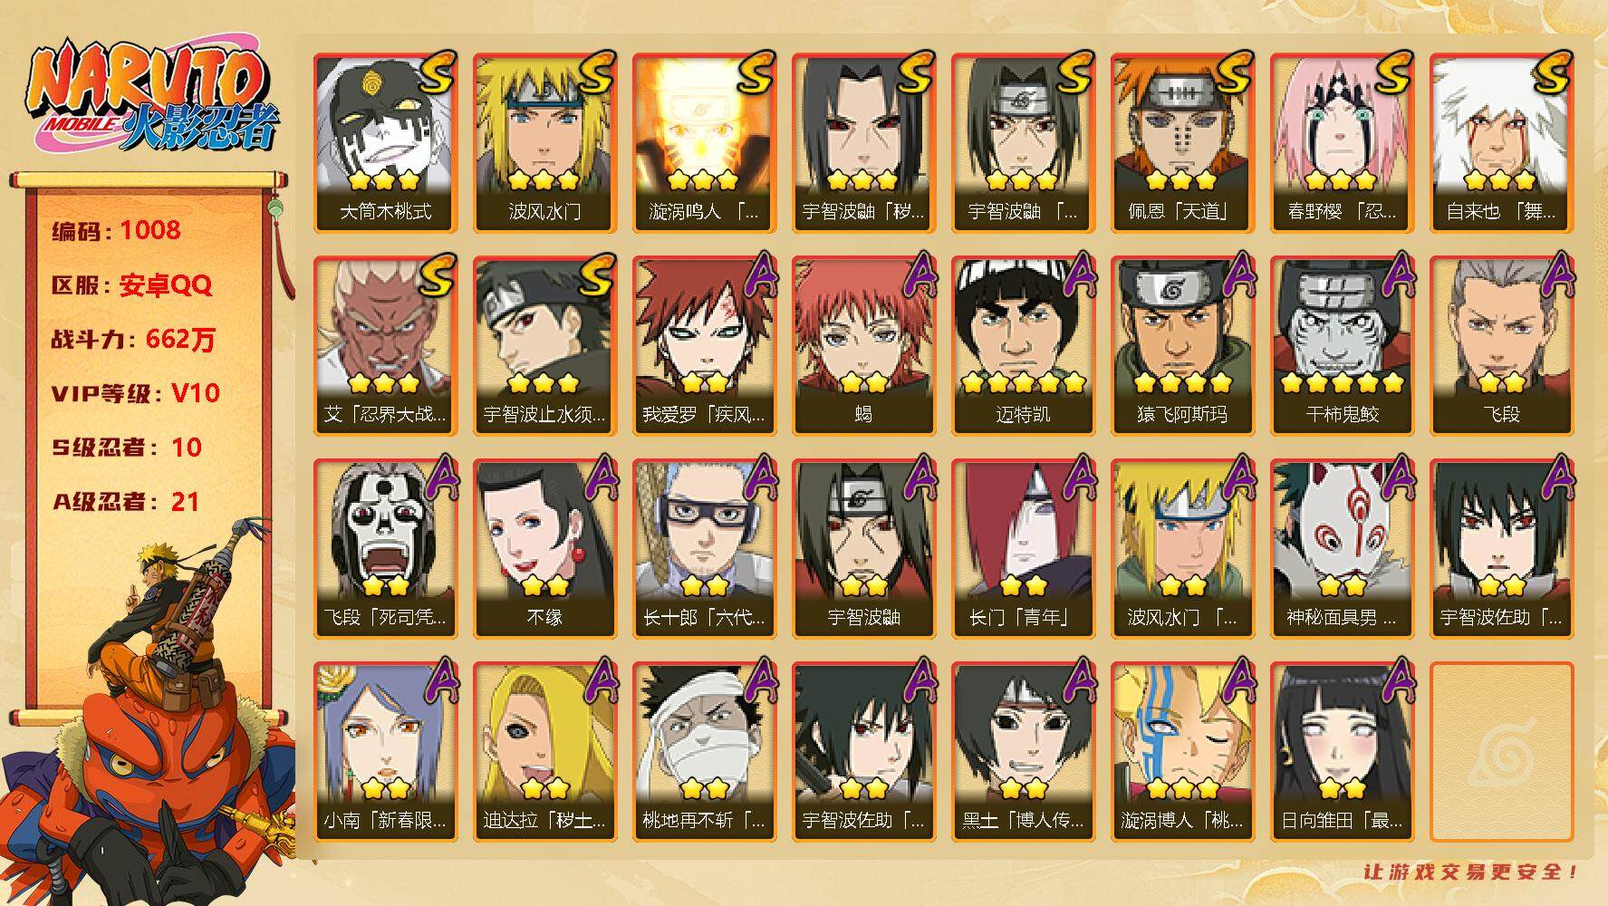Select the 日向雏田 ninja card
Image resolution: width=1608 pixels, height=906 pixels.
click(x=1342, y=751)
